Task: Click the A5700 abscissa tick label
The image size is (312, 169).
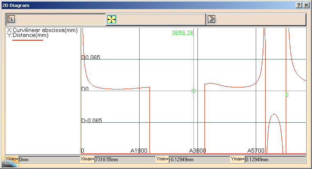Action: coord(255,151)
